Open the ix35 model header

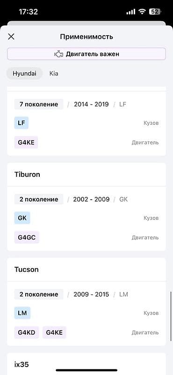coord(86,364)
